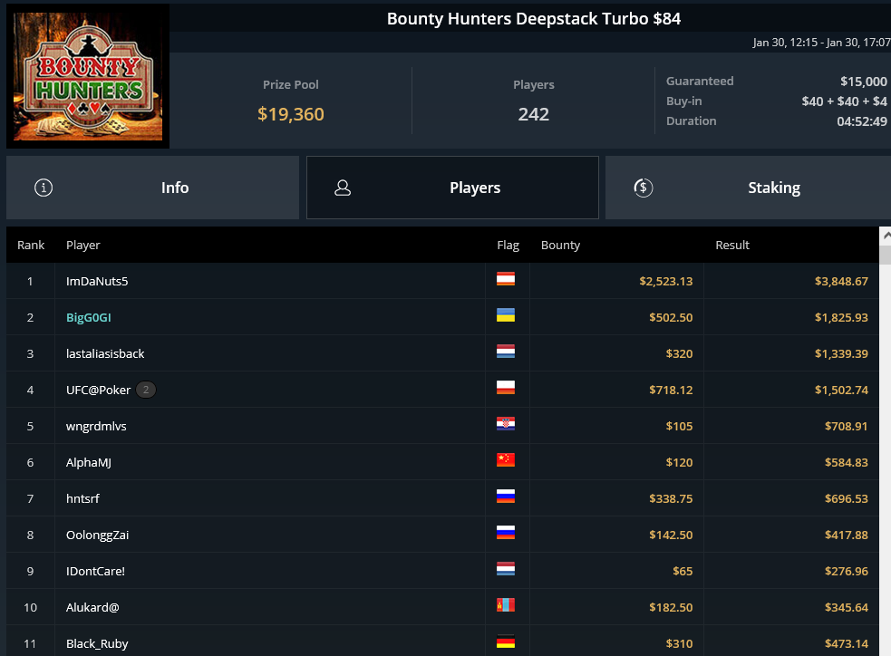Click the re-entry badge next to UFC@Poker
Viewport: 891px width, 656px height.
pyautogui.click(x=146, y=390)
